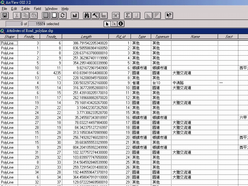Select the Length column header
Screen dimensions: 248x186
pos(86,37)
